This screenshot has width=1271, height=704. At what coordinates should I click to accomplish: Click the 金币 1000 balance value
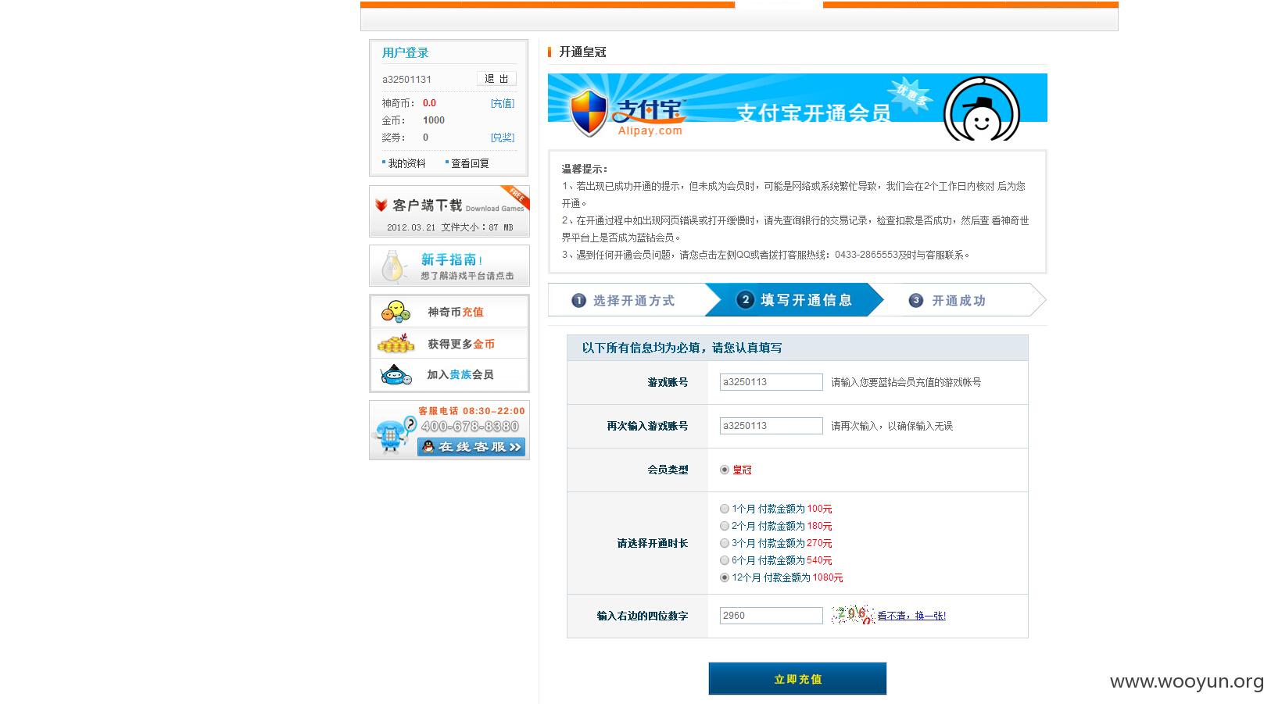click(434, 120)
